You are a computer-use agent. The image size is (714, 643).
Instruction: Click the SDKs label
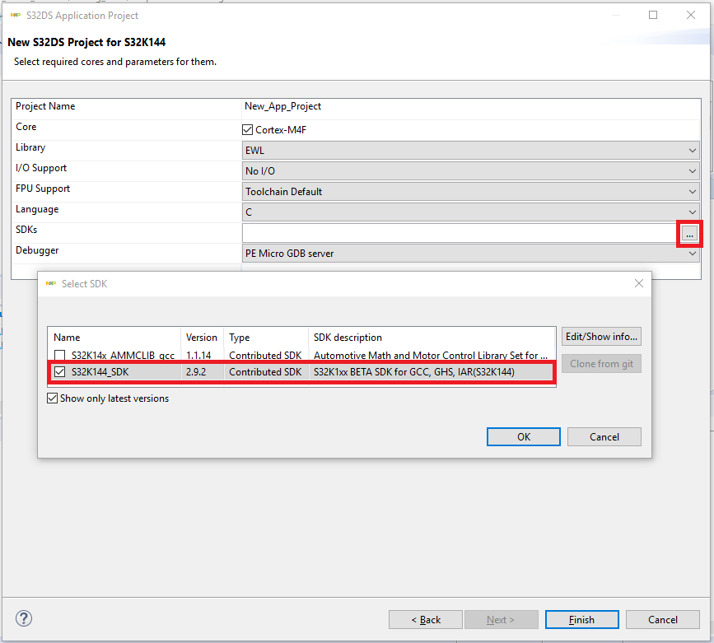pyautogui.click(x=26, y=230)
